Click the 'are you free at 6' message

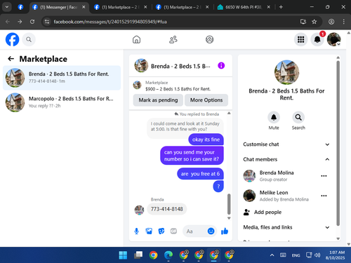[200, 174]
